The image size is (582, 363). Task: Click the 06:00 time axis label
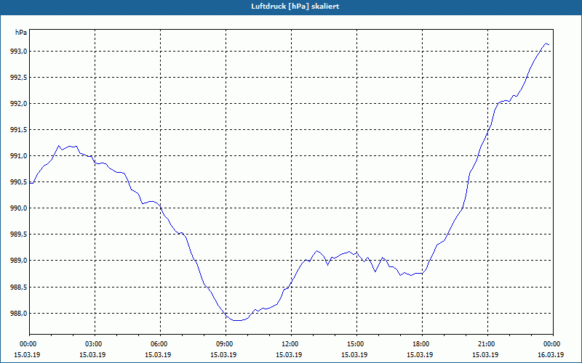click(160, 344)
